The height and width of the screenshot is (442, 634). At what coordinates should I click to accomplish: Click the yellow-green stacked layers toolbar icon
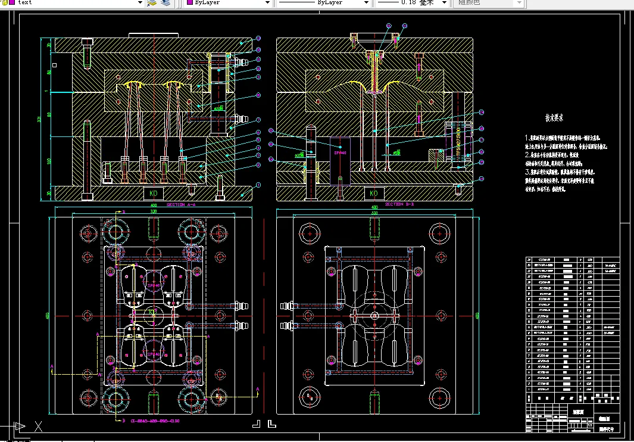pos(152,2)
